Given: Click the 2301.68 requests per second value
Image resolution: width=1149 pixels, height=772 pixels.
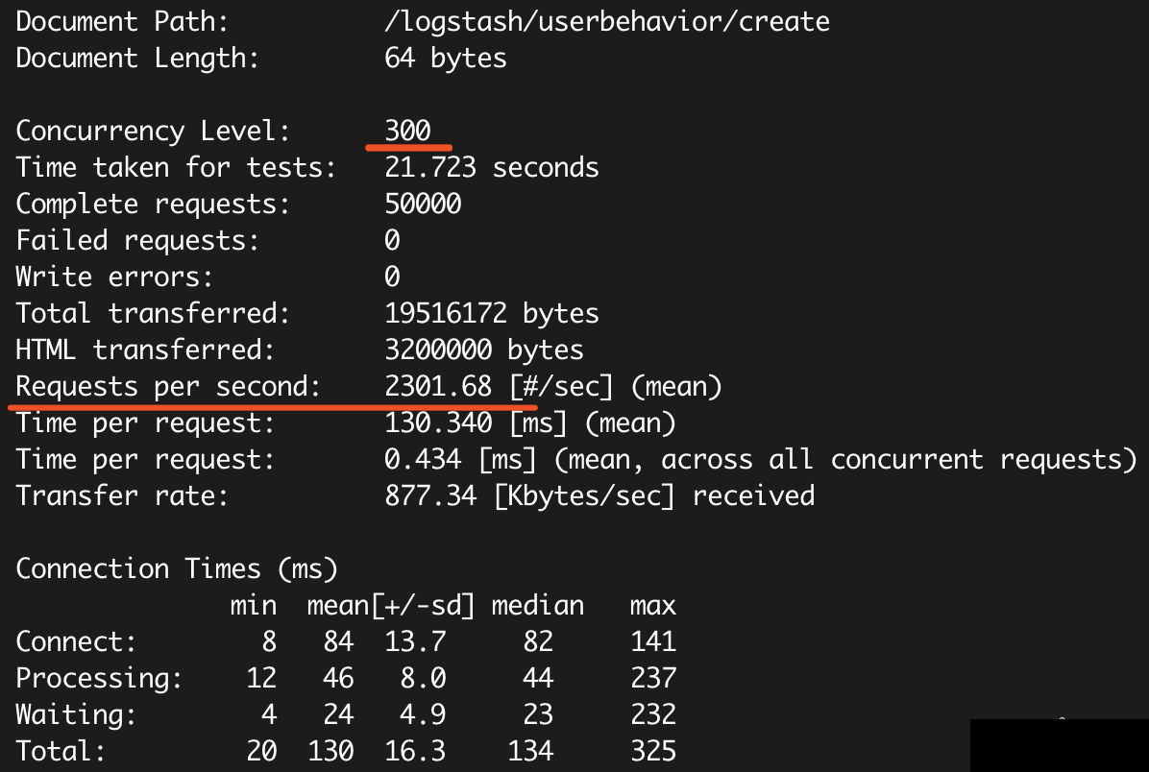Looking at the screenshot, I should [x=438, y=387].
